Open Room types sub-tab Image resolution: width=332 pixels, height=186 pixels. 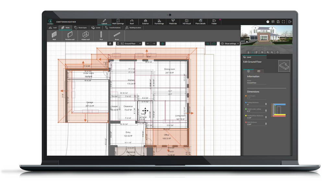click(x=80, y=28)
